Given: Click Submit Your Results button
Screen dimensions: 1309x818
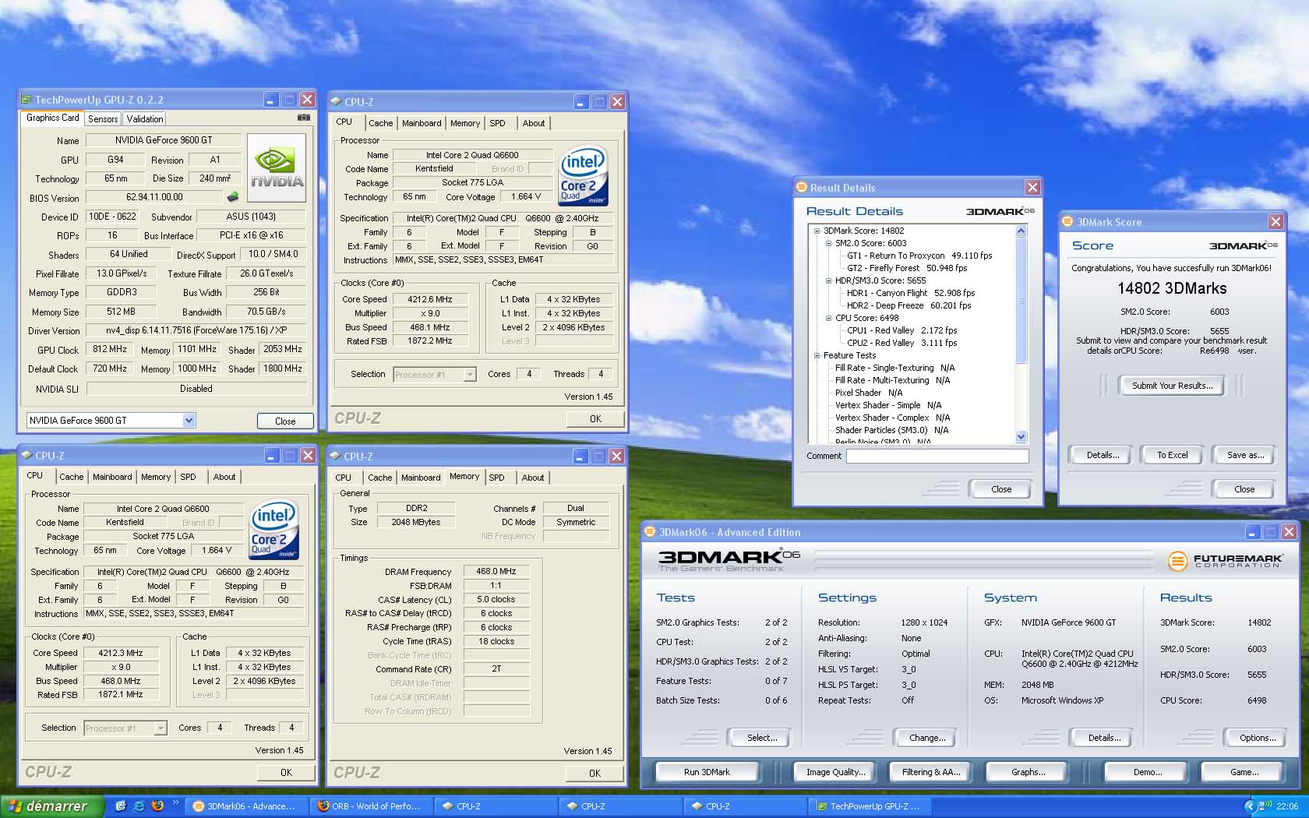Looking at the screenshot, I should (x=1172, y=386).
